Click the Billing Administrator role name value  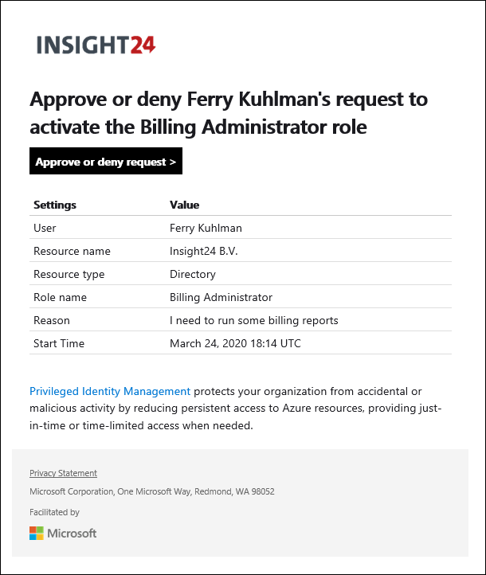221,297
